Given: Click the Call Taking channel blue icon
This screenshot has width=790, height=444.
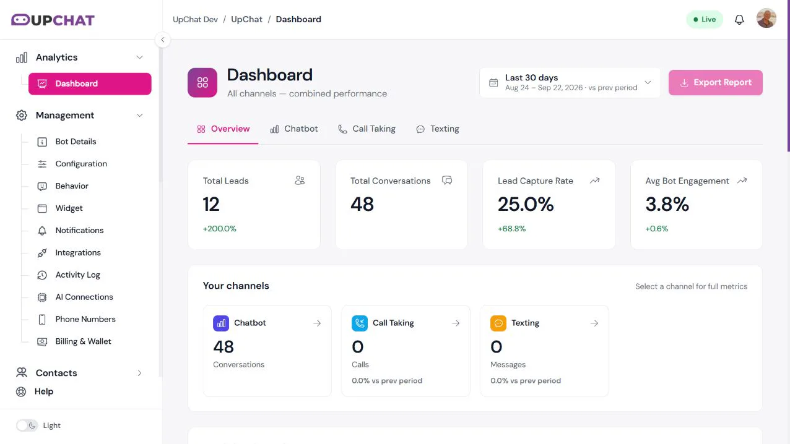Looking at the screenshot, I should pos(360,323).
